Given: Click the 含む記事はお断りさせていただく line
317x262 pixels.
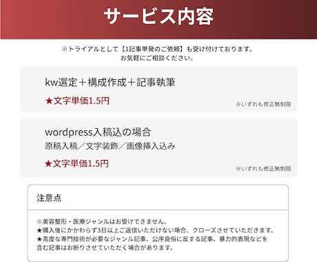Looking at the screenshot, I should 105,248.
